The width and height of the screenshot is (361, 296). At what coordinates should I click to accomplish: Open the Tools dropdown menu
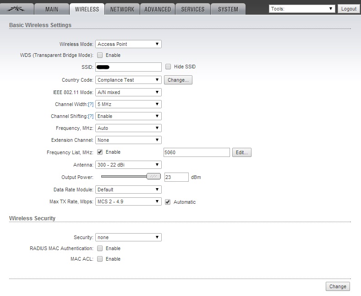(302, 9)
